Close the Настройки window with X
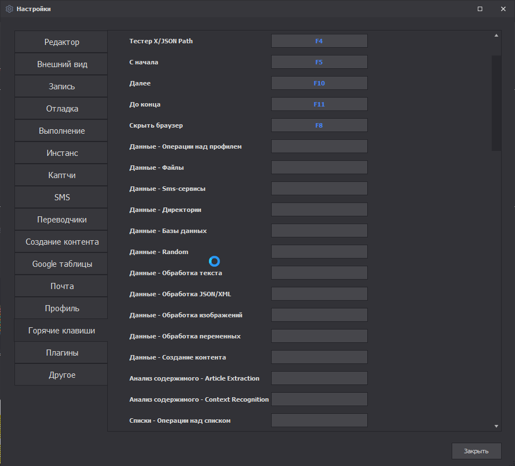This screenshot has height=466, width=515. [503, 9]
